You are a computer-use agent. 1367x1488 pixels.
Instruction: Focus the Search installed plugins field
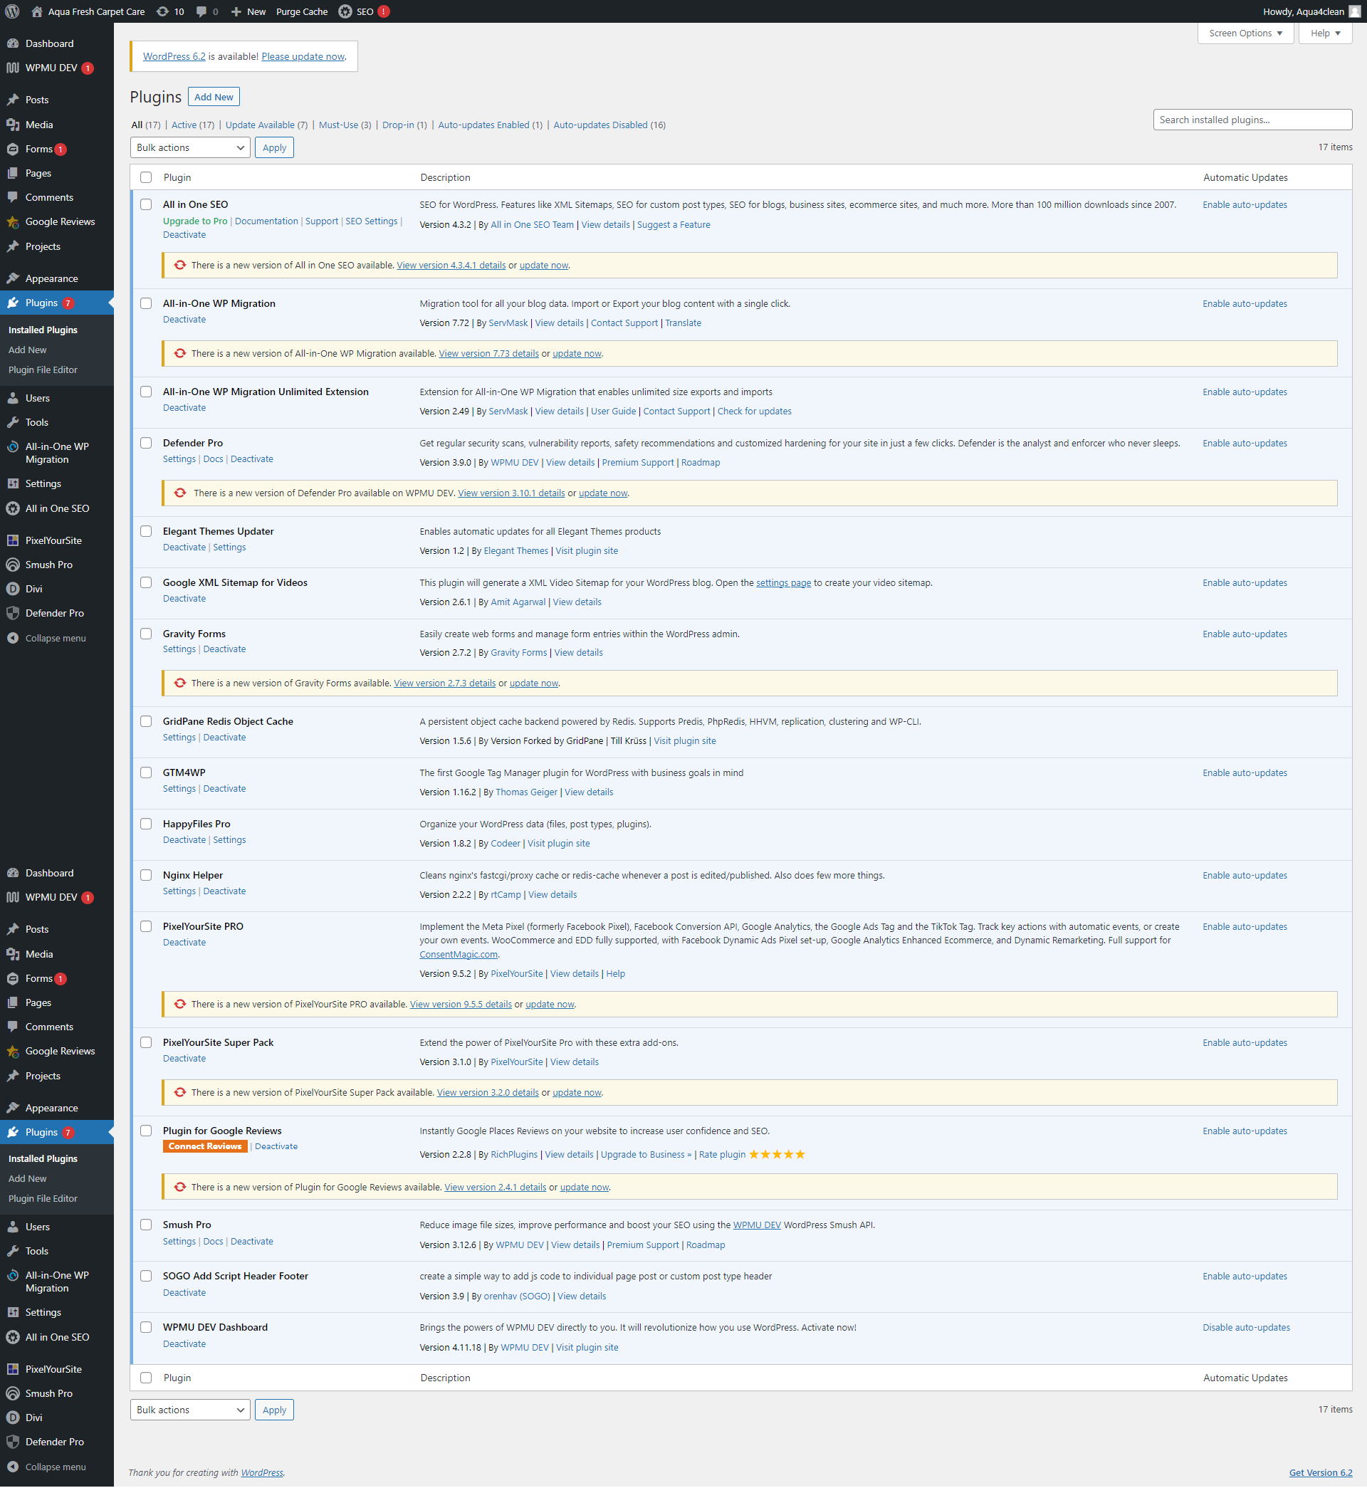[x=1252, y=120]
